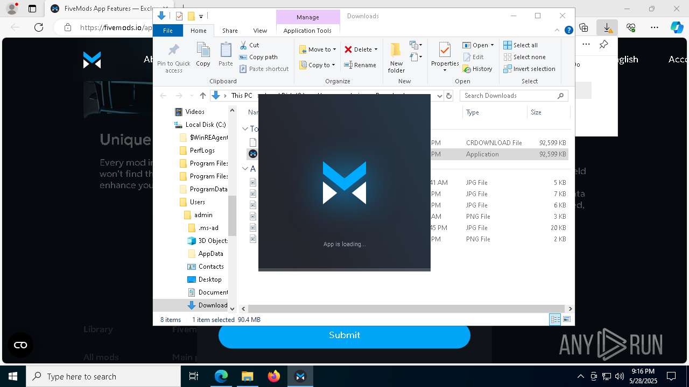Click the Copy path ribbon button
This screenshot has width=689, height=387.
coord(258,57)
